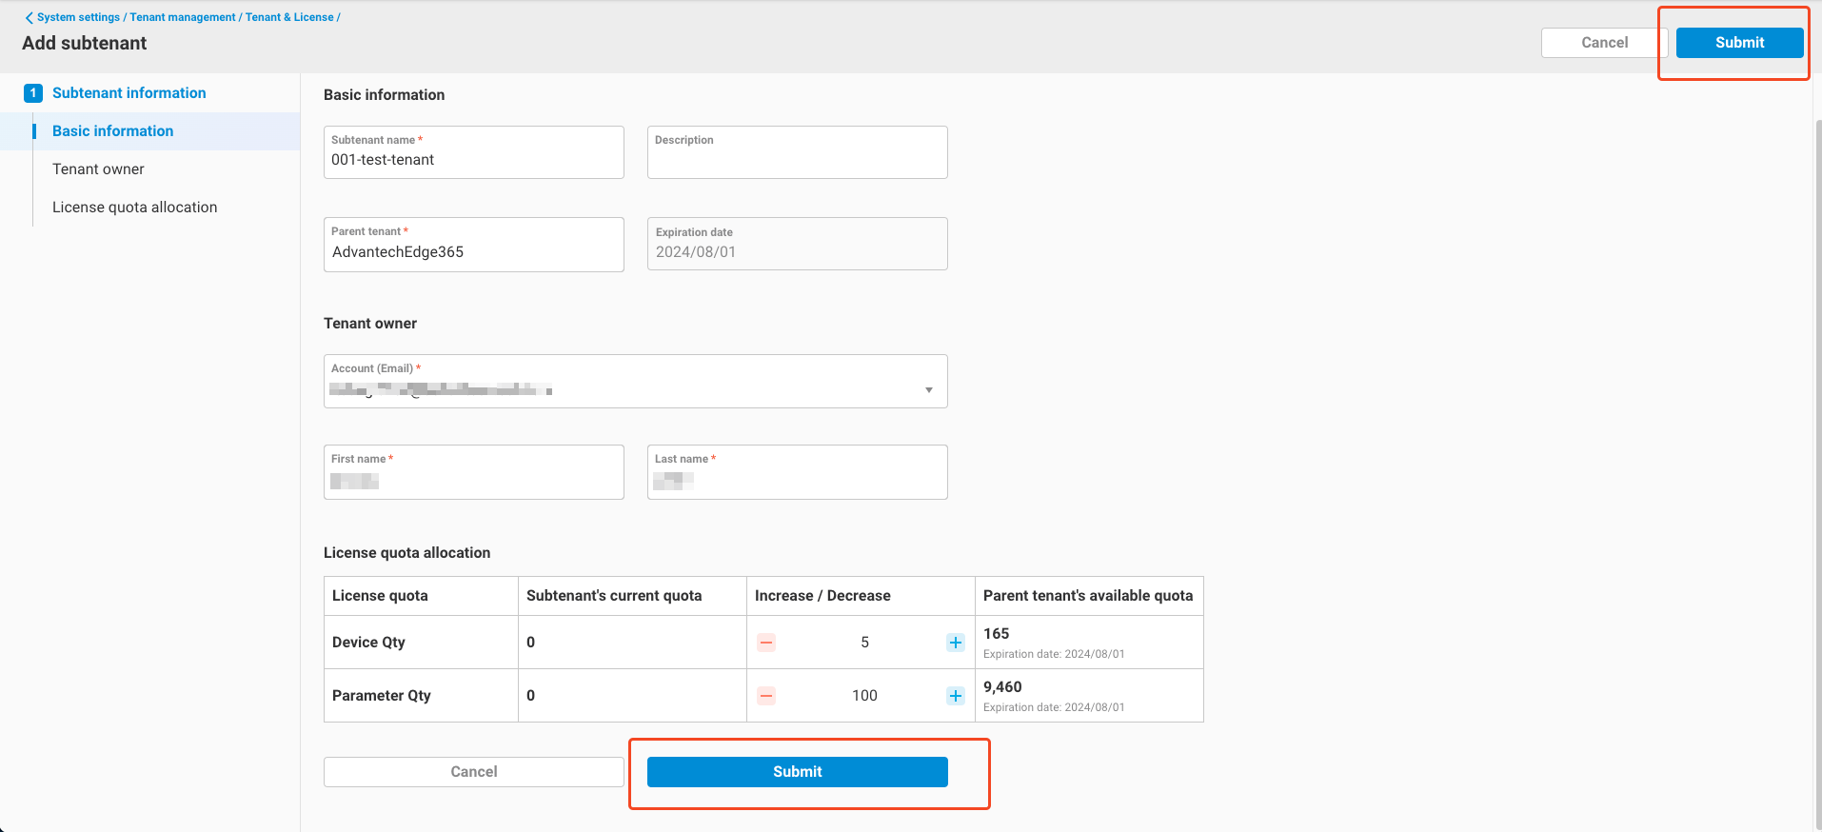
Task: Click the bottom Submit button
Action: (x=798, y=772)
